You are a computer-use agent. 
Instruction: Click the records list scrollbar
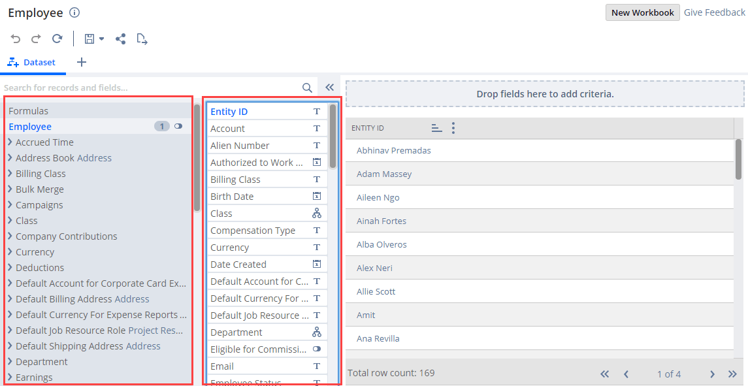point(197,158)
